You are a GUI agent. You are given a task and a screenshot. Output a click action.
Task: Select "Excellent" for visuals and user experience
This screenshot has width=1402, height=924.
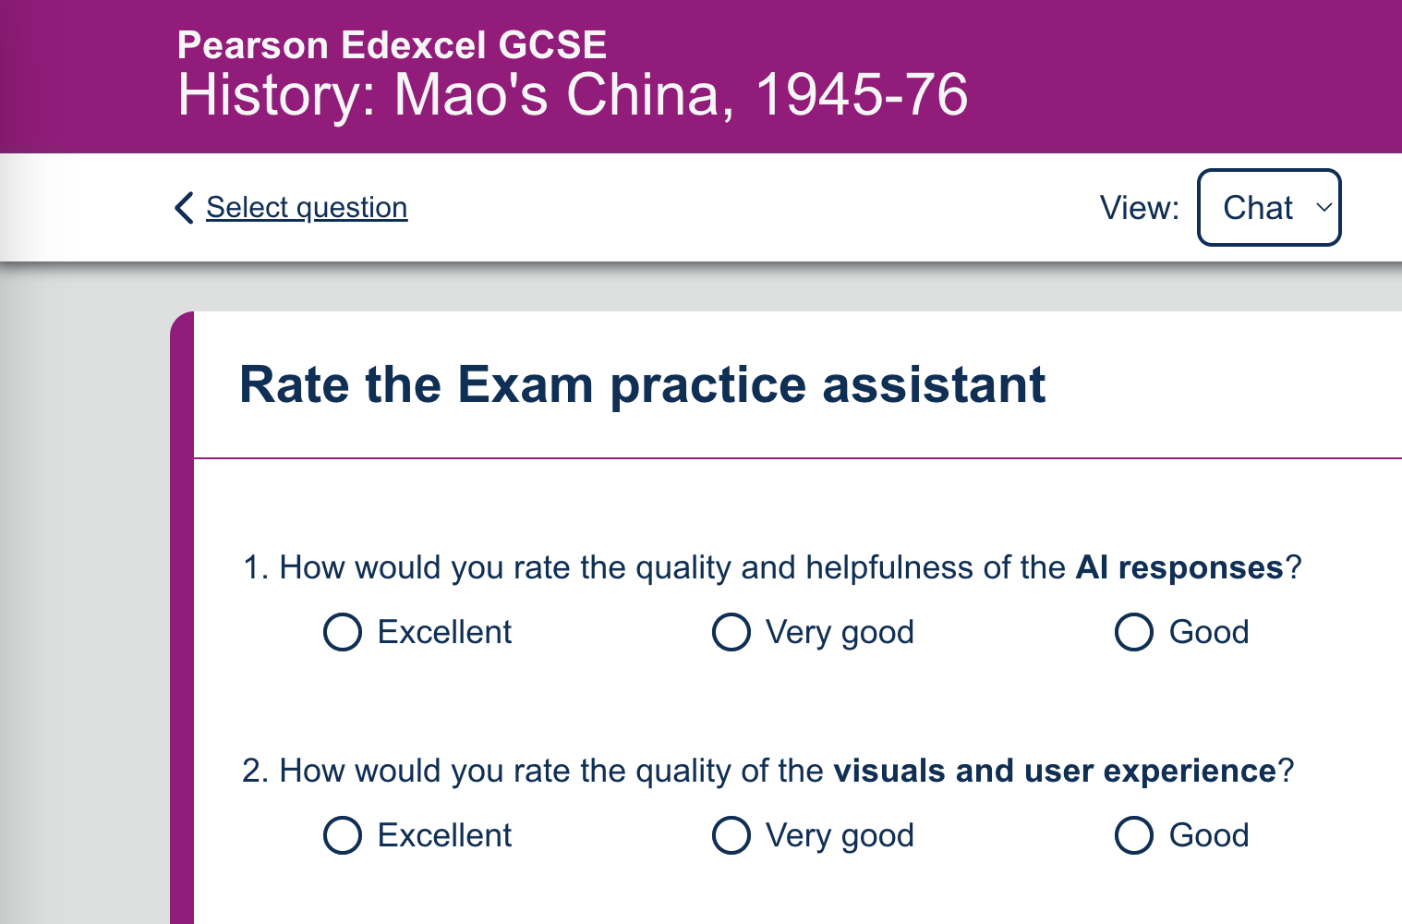click(x=342, y=835)
